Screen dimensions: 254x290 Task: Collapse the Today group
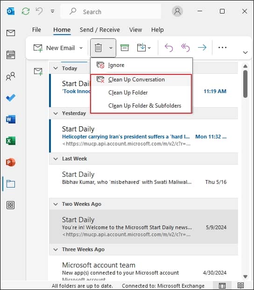(x=56, y=68)
